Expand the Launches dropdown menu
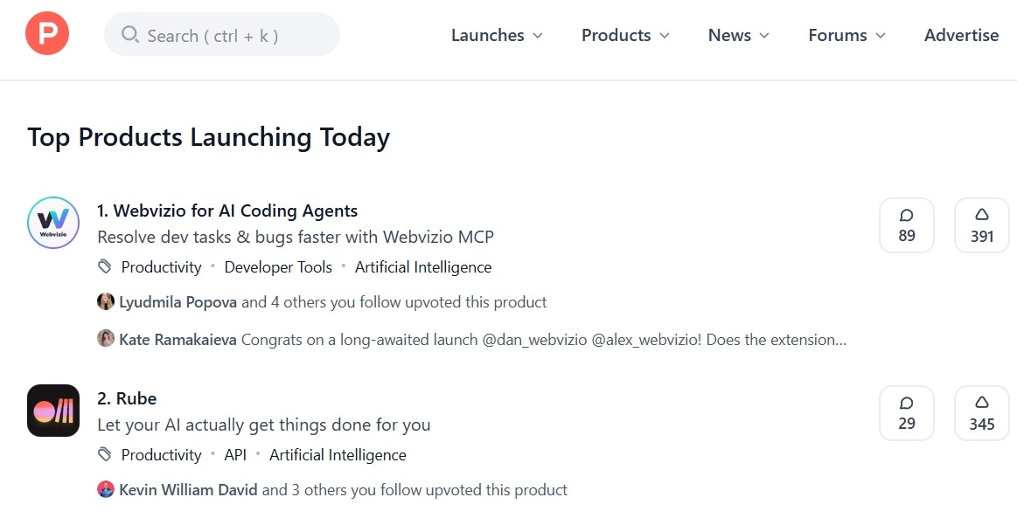Image resolution: width=1017 pixels, height=518 pixels. click(497, 35)
